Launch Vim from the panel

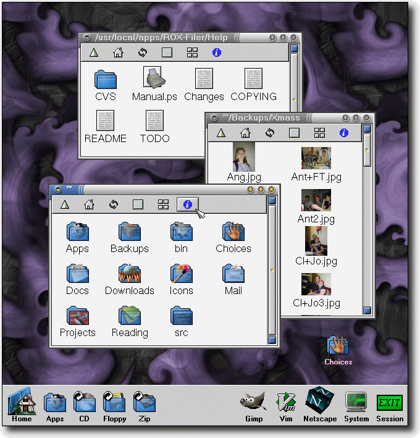(286, 407)
